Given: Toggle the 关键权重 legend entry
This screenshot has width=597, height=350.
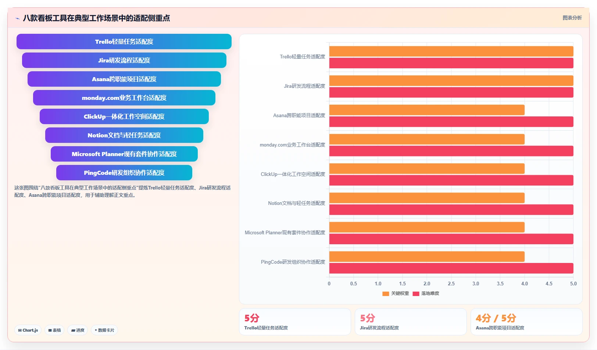Looking at the screenshot, I should coord(396,293).
